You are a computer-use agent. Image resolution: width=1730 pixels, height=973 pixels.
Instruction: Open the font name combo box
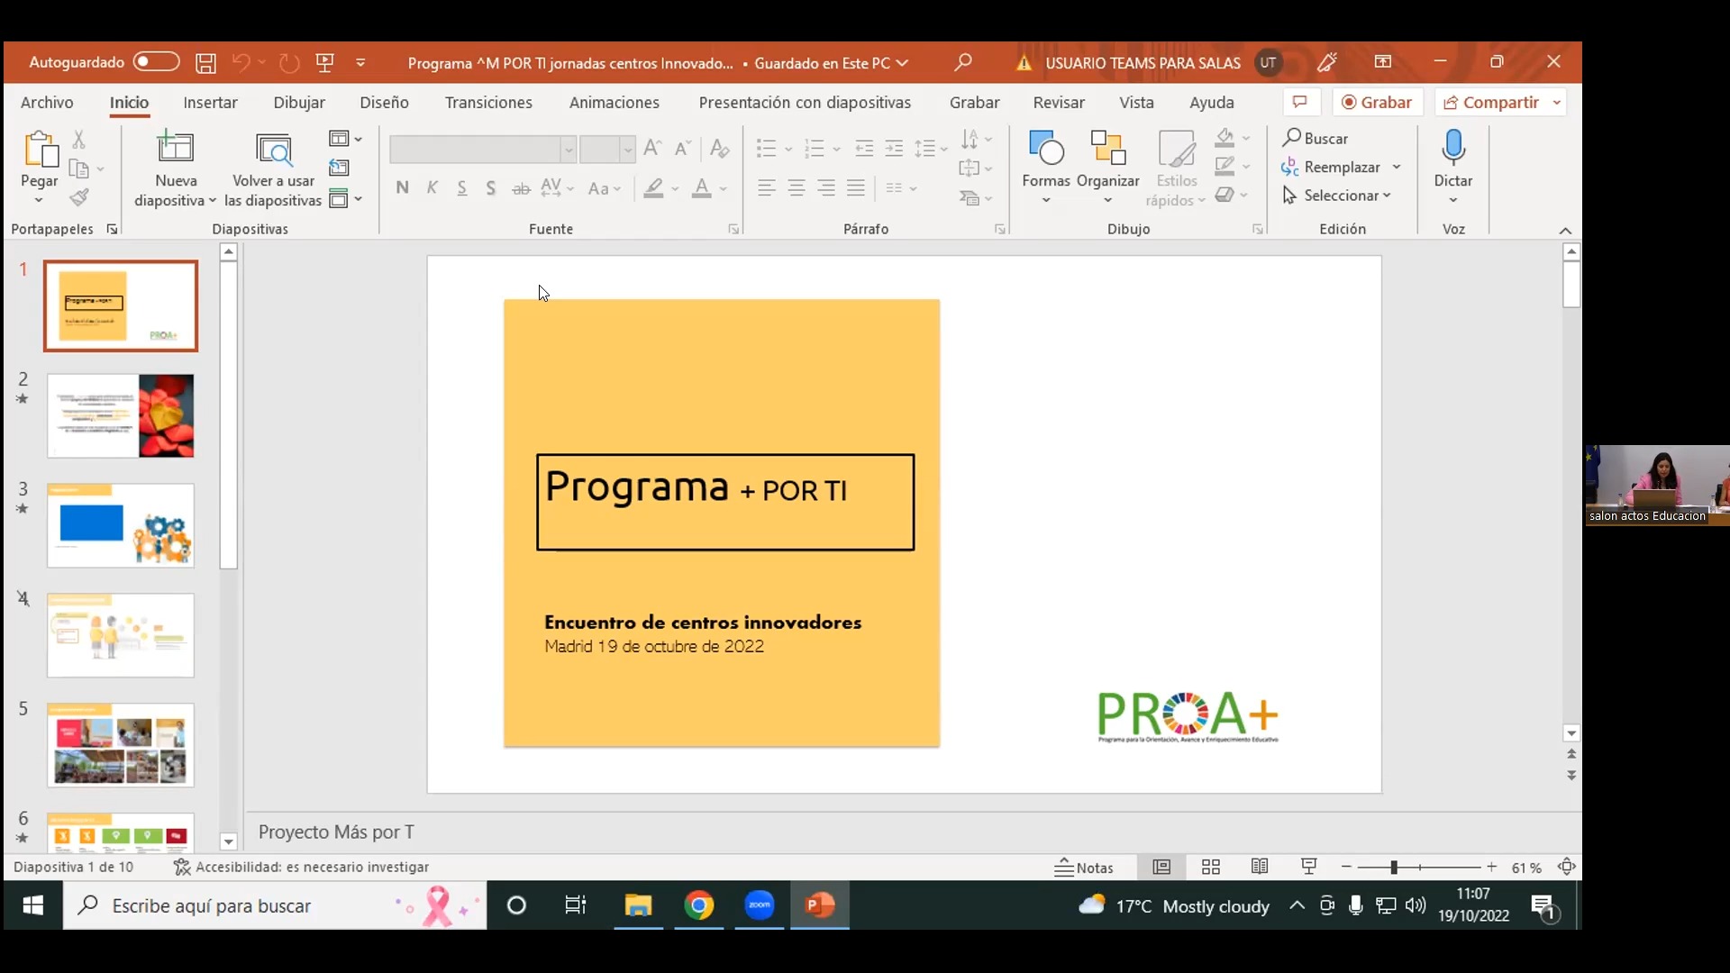pos(483,150)
